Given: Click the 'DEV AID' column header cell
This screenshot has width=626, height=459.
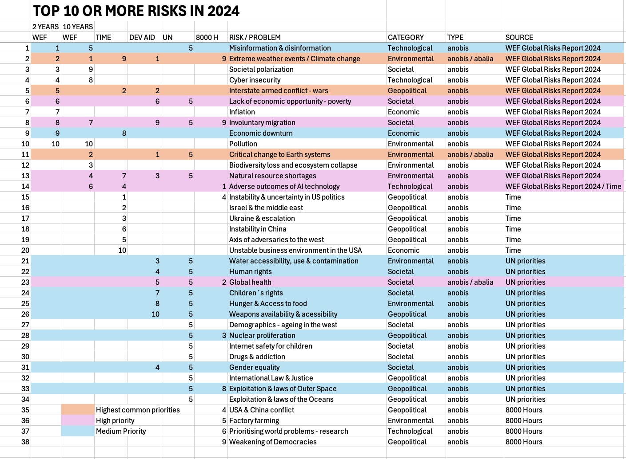Looking at the screenshot, I should point(142,37).
